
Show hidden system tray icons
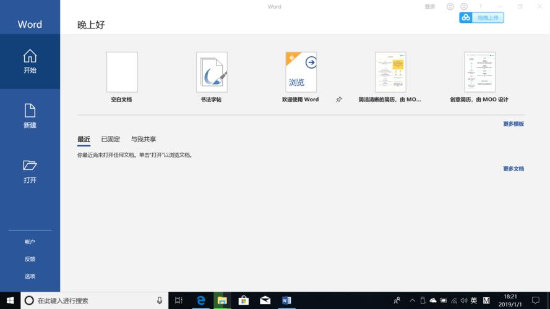tap(413, 300)
